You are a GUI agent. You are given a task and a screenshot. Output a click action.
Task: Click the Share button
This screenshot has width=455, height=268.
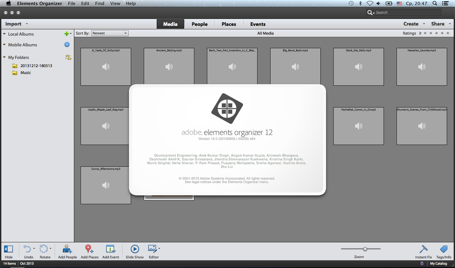pos(438,24)
